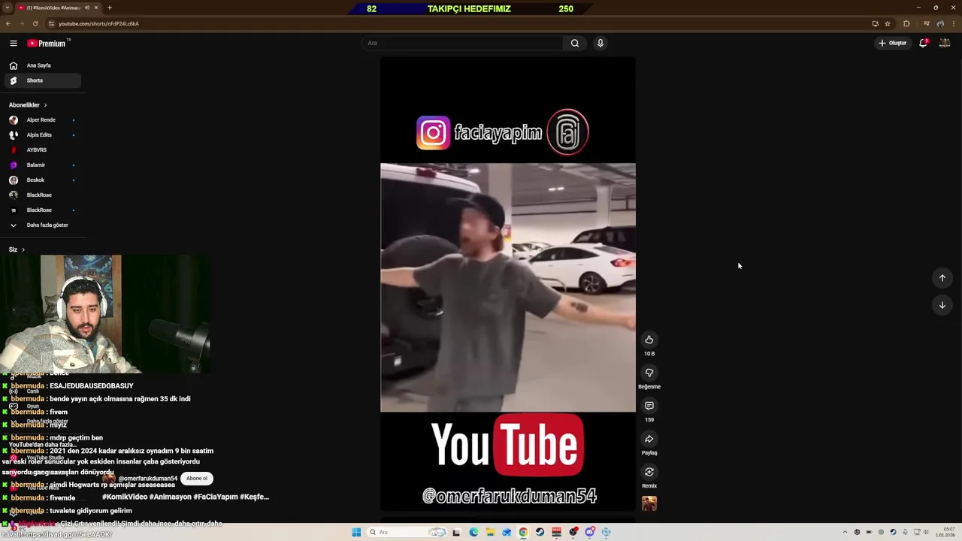Open the YouTube hamburger guide menu
Image resolution: width=962 pixels, height=541 pixels.
coord(13,44)
